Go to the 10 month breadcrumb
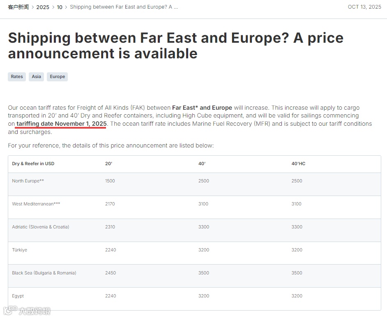This screenshot has height=318, width=387. (x=60, y=7)
